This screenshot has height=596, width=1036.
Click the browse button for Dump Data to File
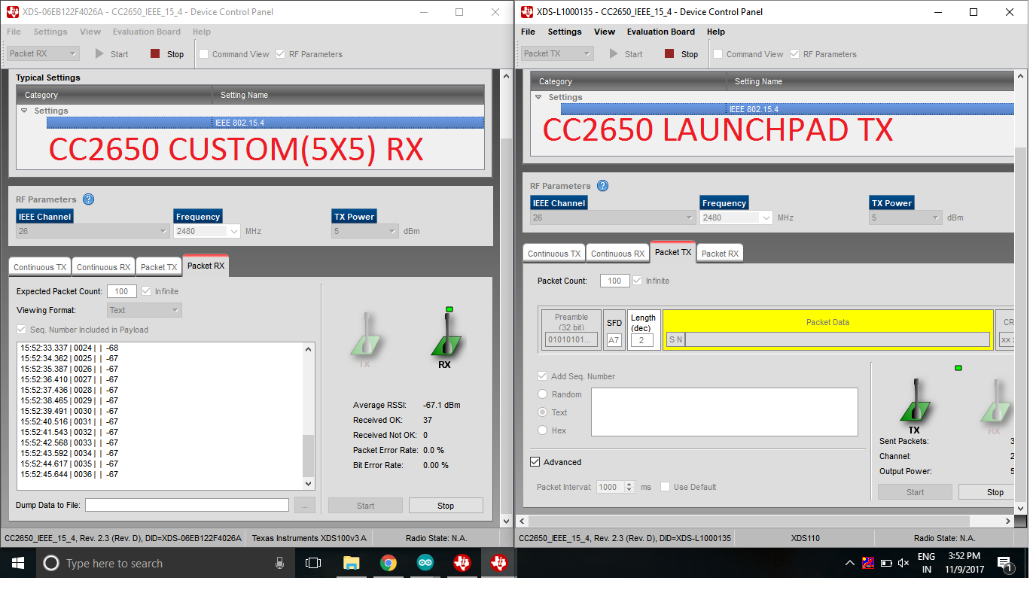pyautogui.click(x=305, y=506)
